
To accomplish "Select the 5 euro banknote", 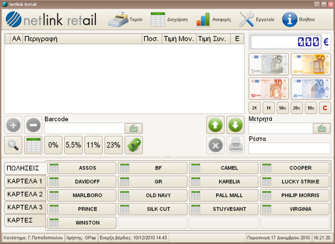I will click(x=269, y=65).
